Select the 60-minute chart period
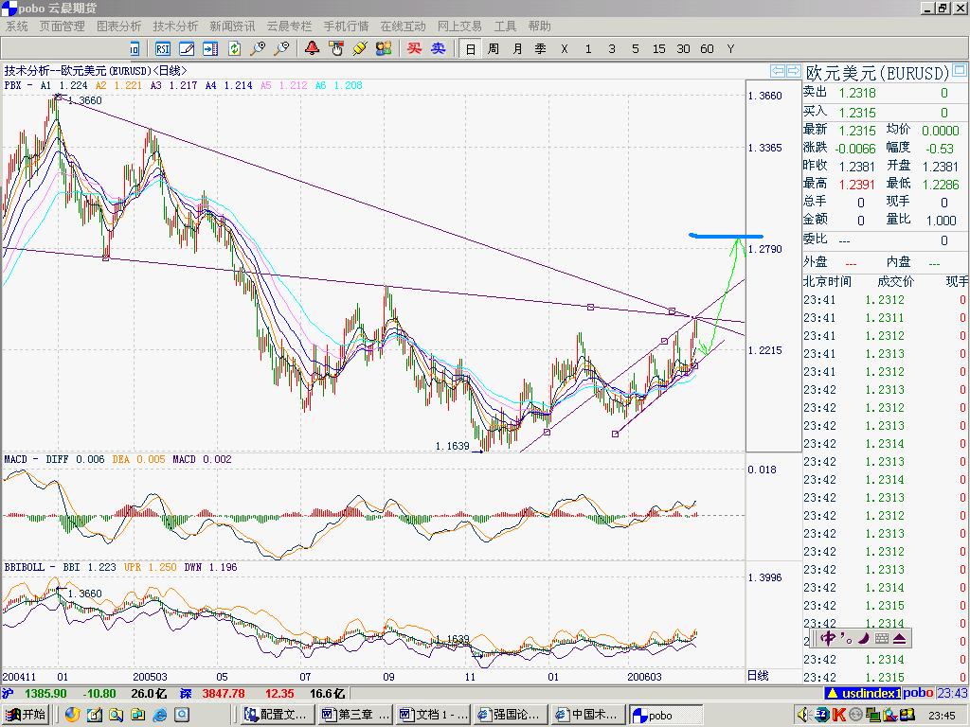 click(707, 48)
